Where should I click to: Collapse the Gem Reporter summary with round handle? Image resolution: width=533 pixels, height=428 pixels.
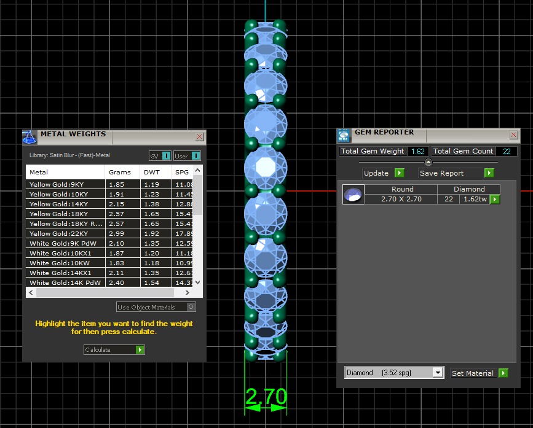tap(428, 162)
